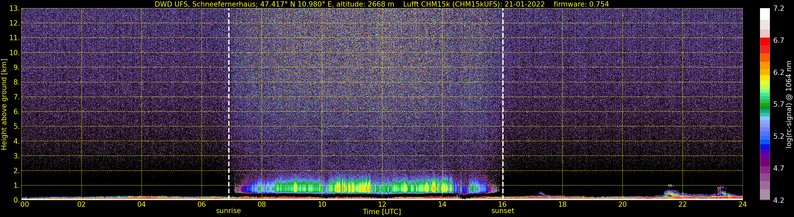Click the '16' time axis tick label
Viewport: 794px width, 217px height.
pos(502,204)
